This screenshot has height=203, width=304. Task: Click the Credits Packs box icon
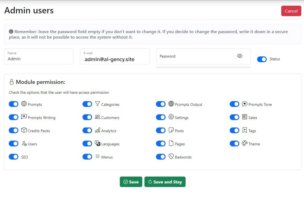click(24, 130)
